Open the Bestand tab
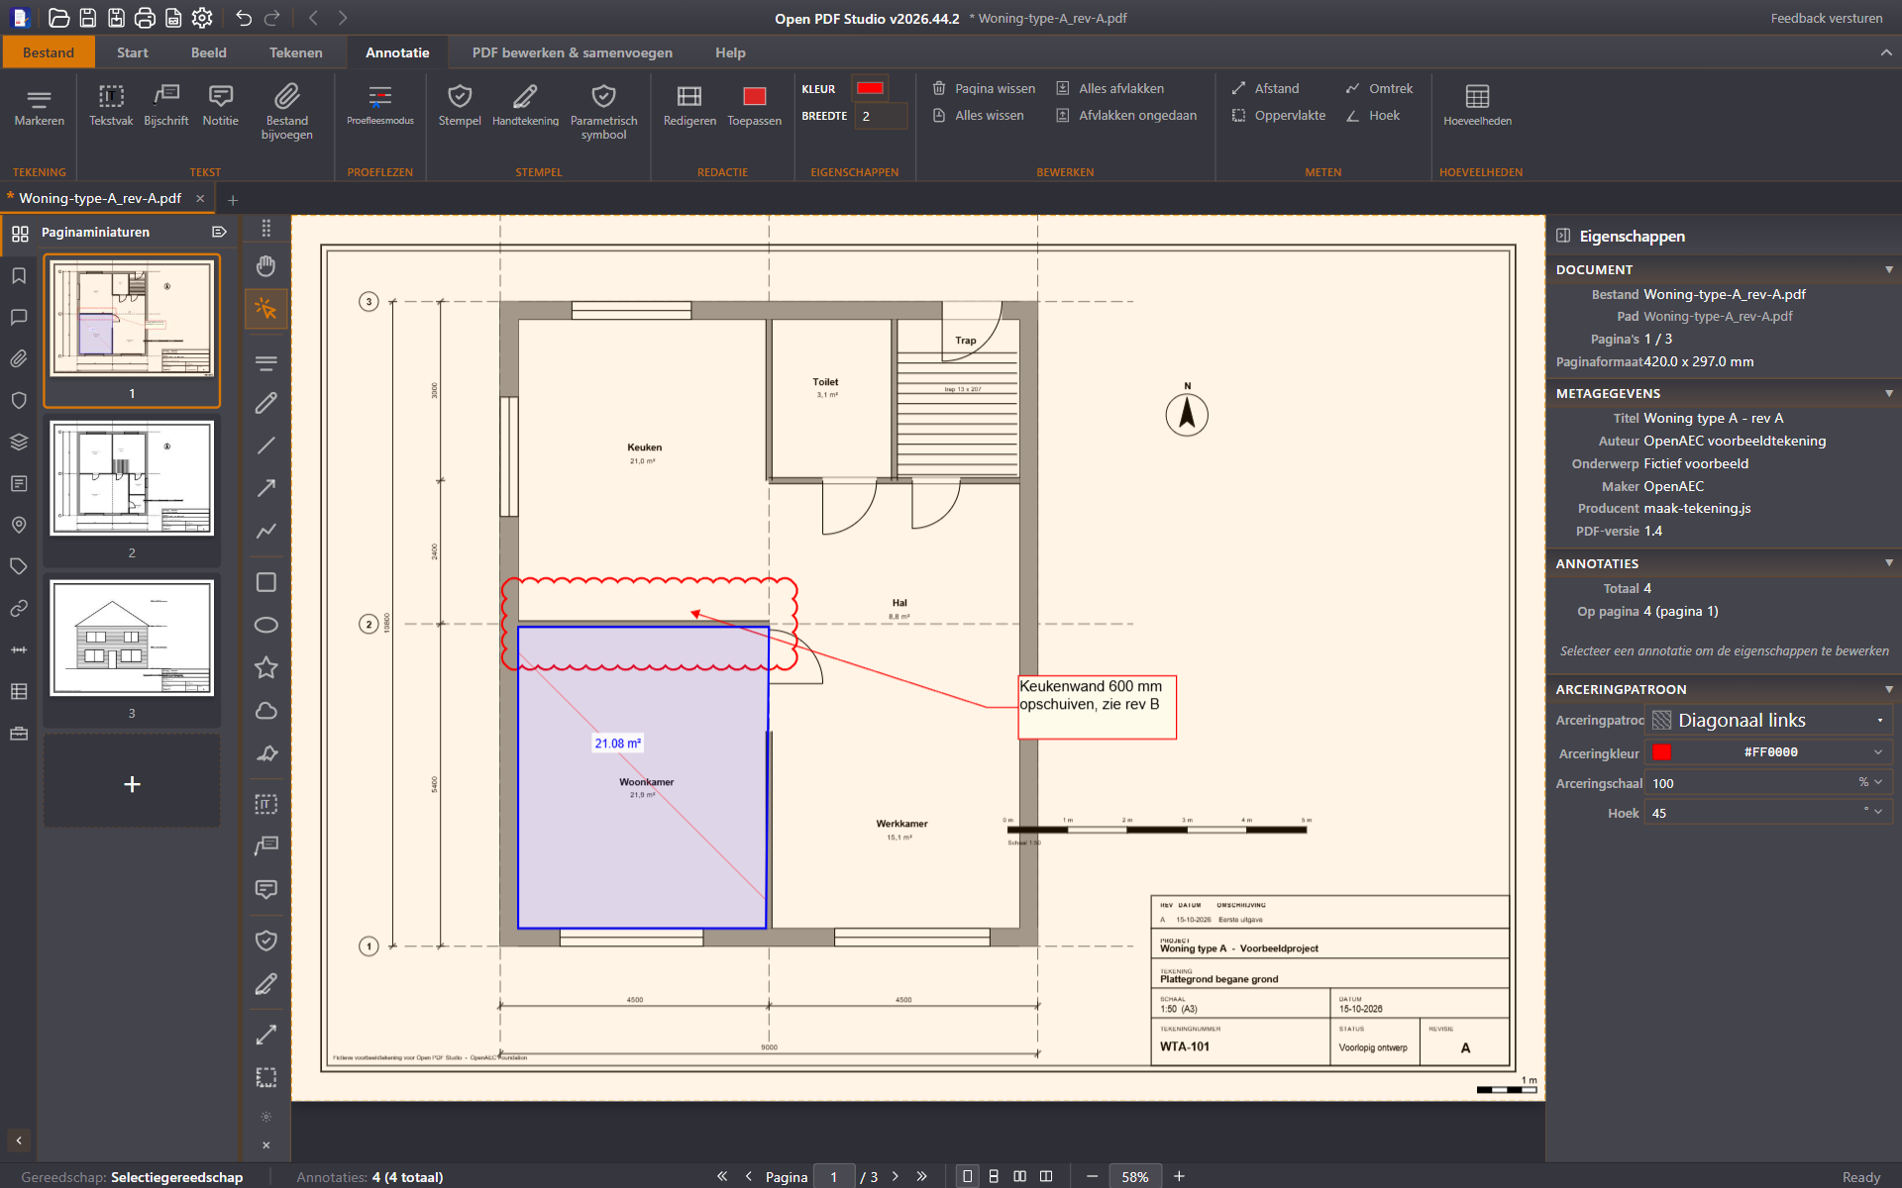This screenshot has width=1902, height=1188. point(49,52)
